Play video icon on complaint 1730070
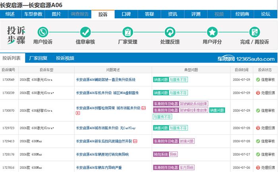Viewport: 278px width, 172px height. click(x=78, y=113)
